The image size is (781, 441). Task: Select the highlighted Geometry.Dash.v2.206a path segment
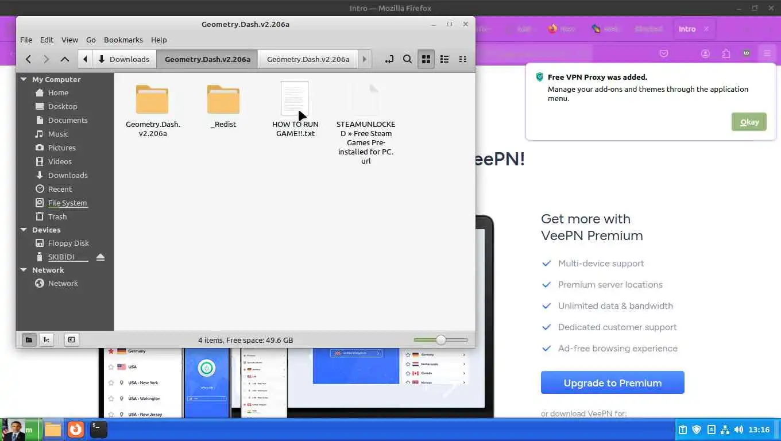tap(207, 59)
